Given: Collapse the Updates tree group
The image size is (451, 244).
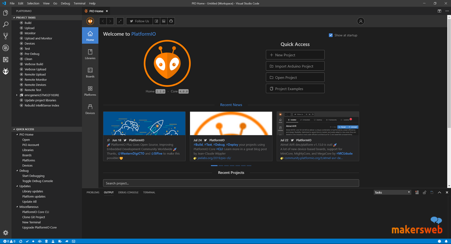Looking at the screenshot, I should coord(17,186).
